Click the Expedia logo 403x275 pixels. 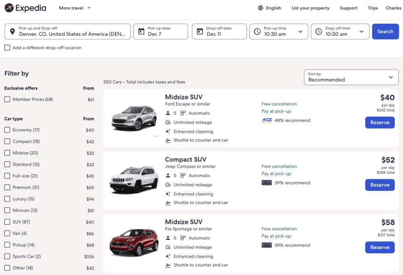click(25, 8)
